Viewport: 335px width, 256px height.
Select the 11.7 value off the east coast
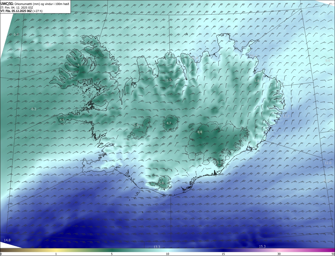tap(286, 116)
